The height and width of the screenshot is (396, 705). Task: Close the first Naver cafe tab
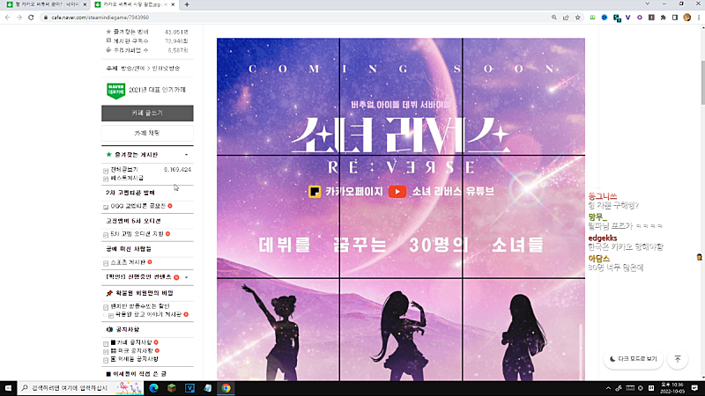85,4
